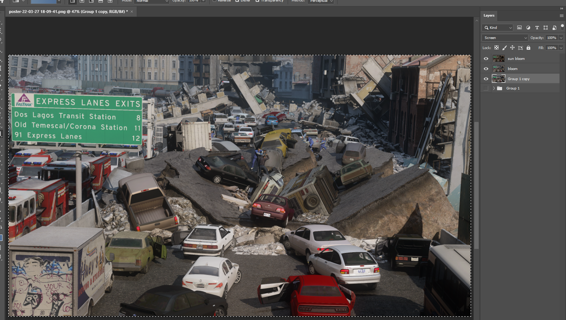Open the layer Opacity slider arrow
This screenshot has width=566, height=320.
tap(561, 38)
